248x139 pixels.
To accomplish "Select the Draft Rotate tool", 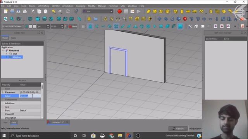I will [172, 19].
